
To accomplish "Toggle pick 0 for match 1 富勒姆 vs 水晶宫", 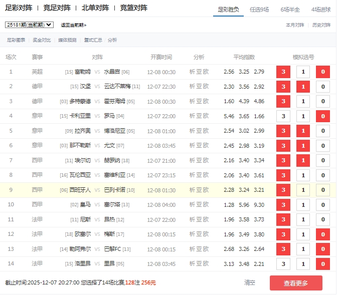I will click(323, 72).
